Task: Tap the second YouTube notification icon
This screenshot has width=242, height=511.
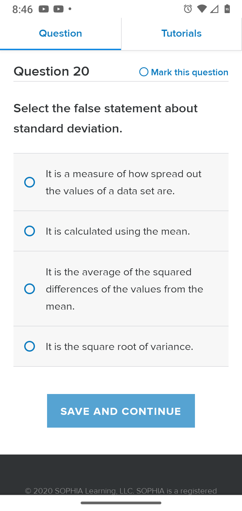Action: (58, 9)
